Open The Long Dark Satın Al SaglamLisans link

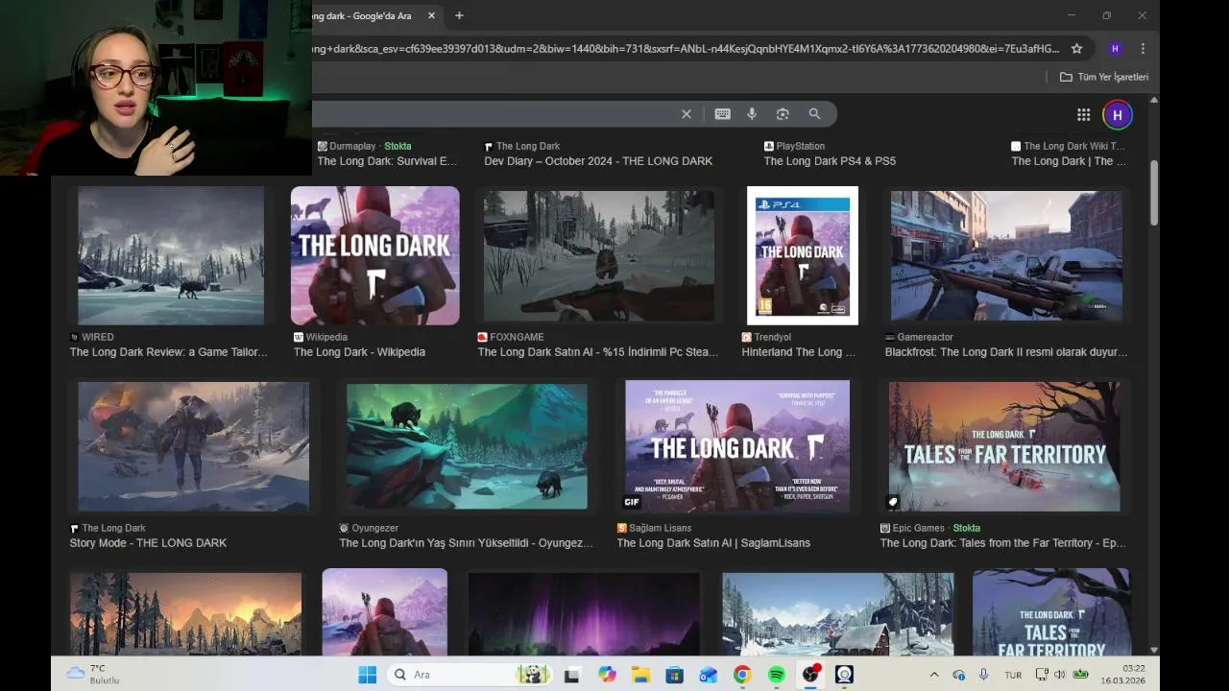(713, 543)
